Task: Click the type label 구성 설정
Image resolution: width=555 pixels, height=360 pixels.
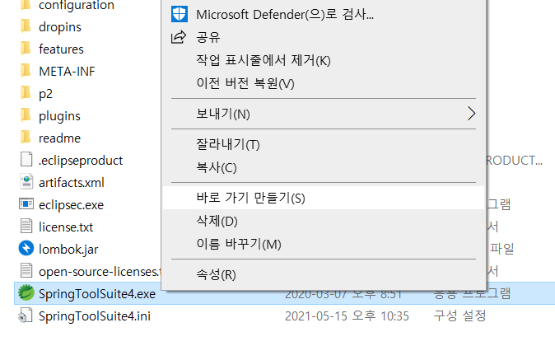Action: (459, 316)
